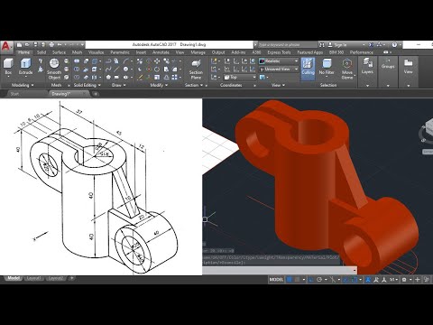Add new drawing tab with plus button

click(96, 94)
